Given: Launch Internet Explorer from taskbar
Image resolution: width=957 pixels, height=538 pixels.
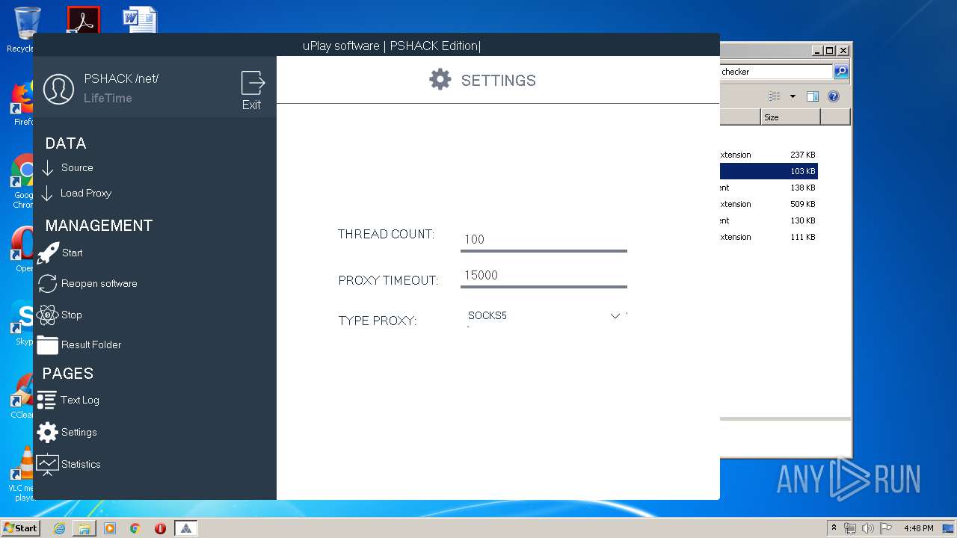Looking at the screenshot, I should [x=59, y=528].
